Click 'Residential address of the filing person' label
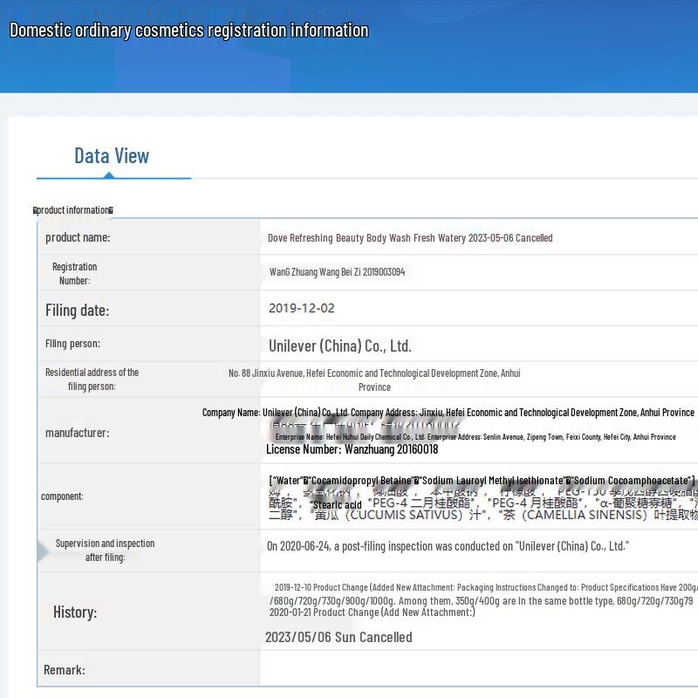 point(92,380)
